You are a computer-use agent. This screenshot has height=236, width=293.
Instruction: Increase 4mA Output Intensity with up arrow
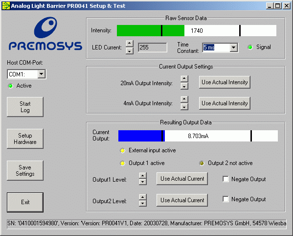pyautogui.click(x=184, y=99)
